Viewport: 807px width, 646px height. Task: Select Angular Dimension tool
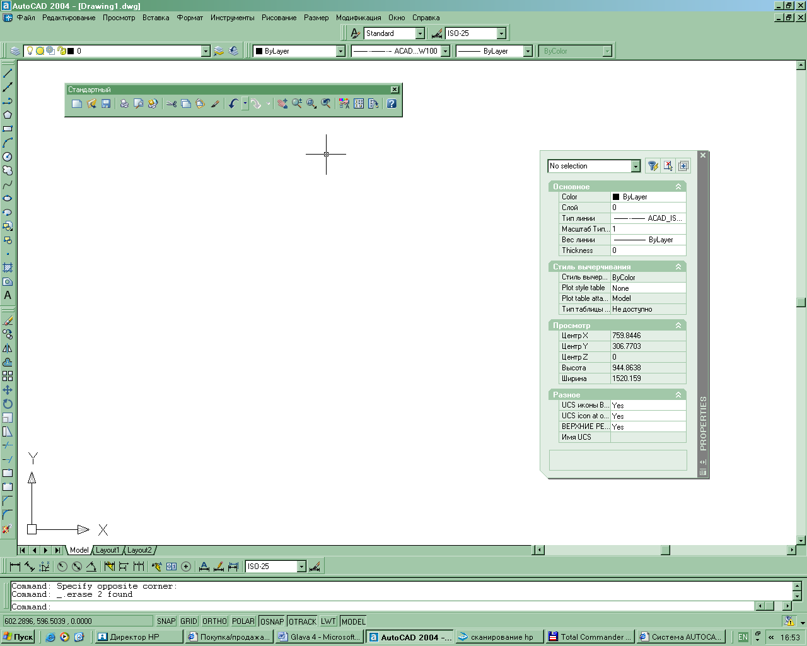tap(91, 567)
